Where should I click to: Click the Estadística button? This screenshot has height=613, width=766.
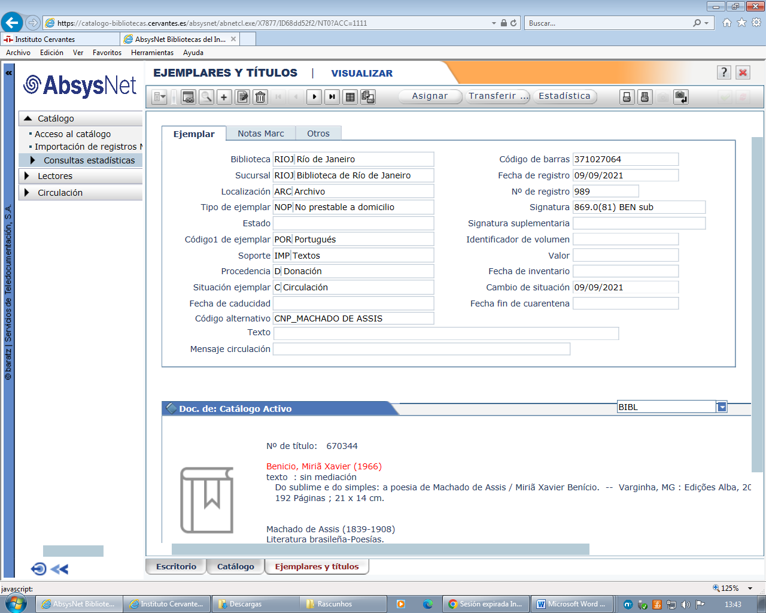(x=564, y=96)
